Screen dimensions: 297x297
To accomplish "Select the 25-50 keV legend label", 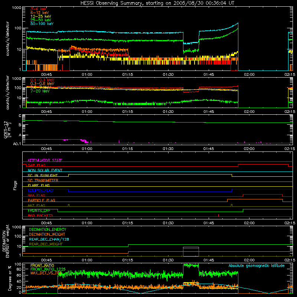I will pos(40,20).
